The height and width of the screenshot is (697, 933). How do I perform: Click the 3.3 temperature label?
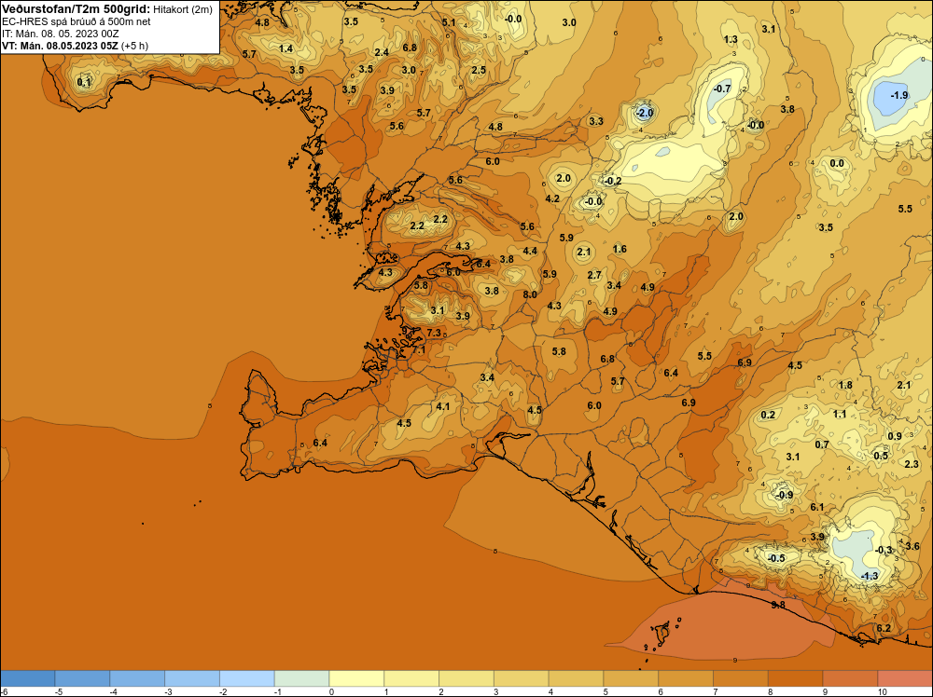coord(595,121)
